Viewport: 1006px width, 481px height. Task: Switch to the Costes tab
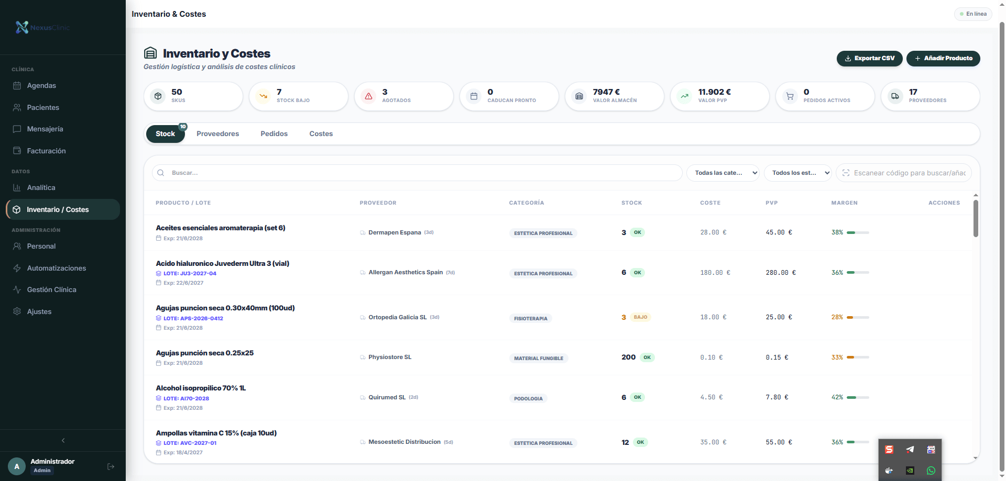[321, 134]
